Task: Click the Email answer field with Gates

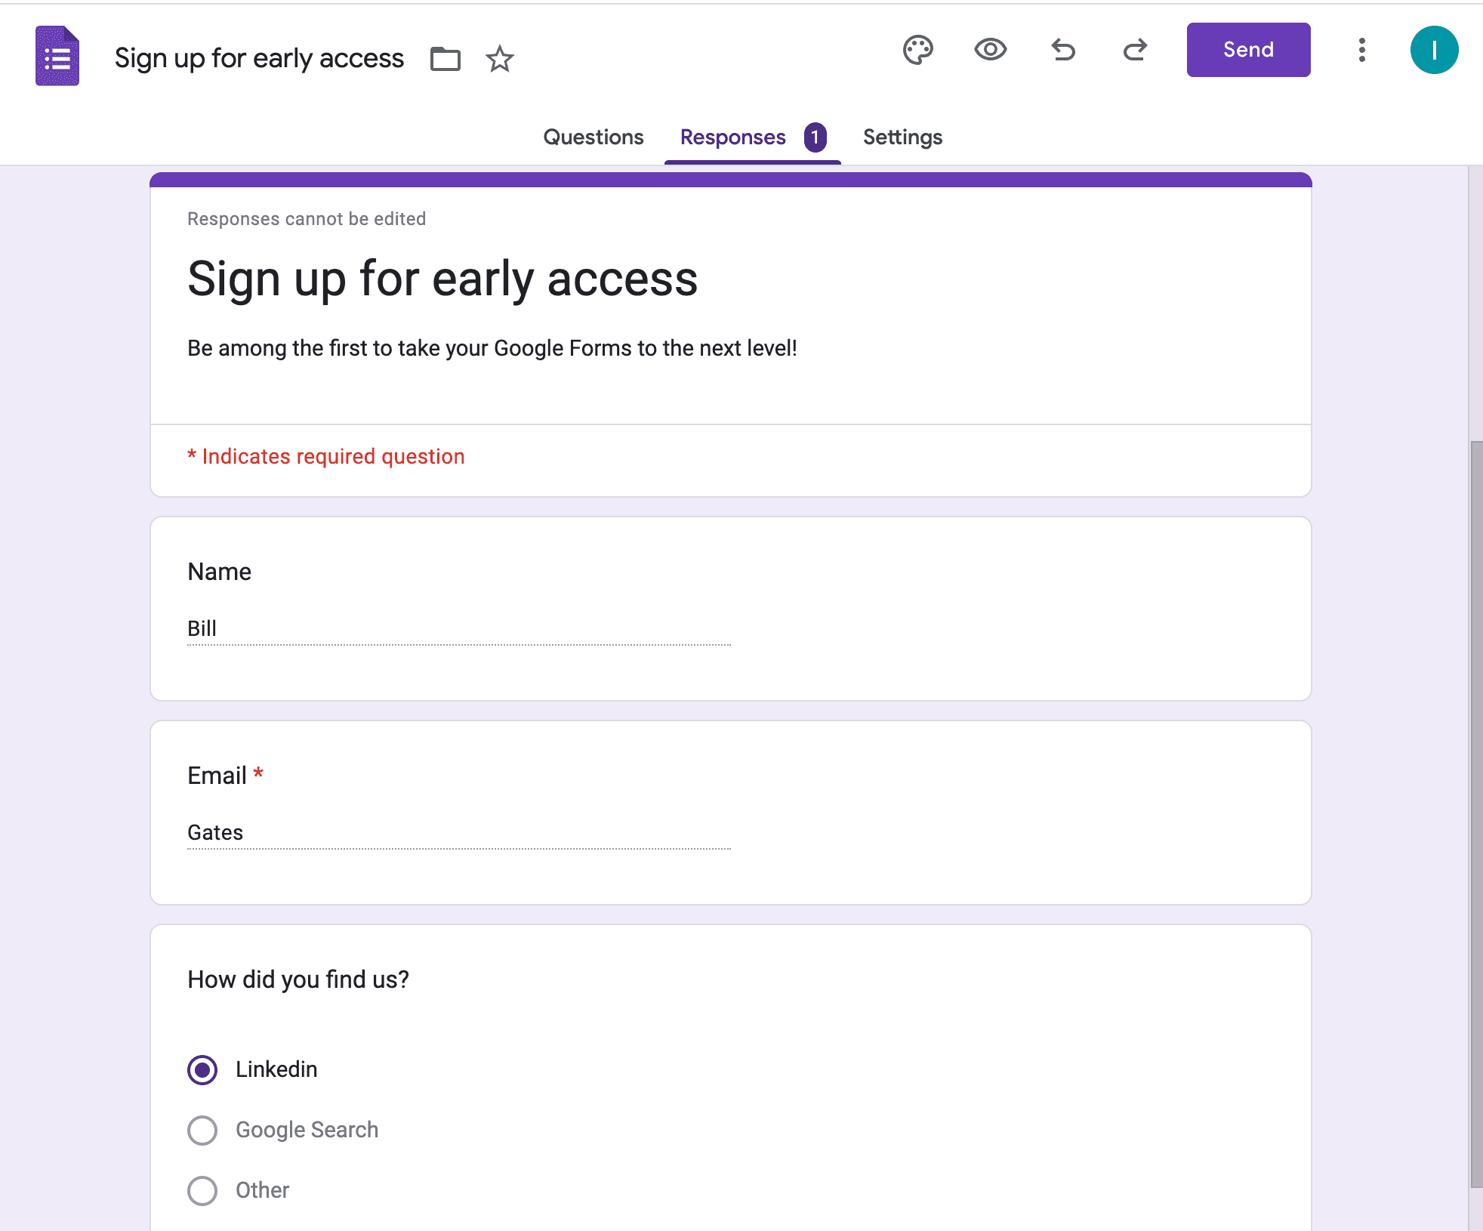Action: coord(459,832)
